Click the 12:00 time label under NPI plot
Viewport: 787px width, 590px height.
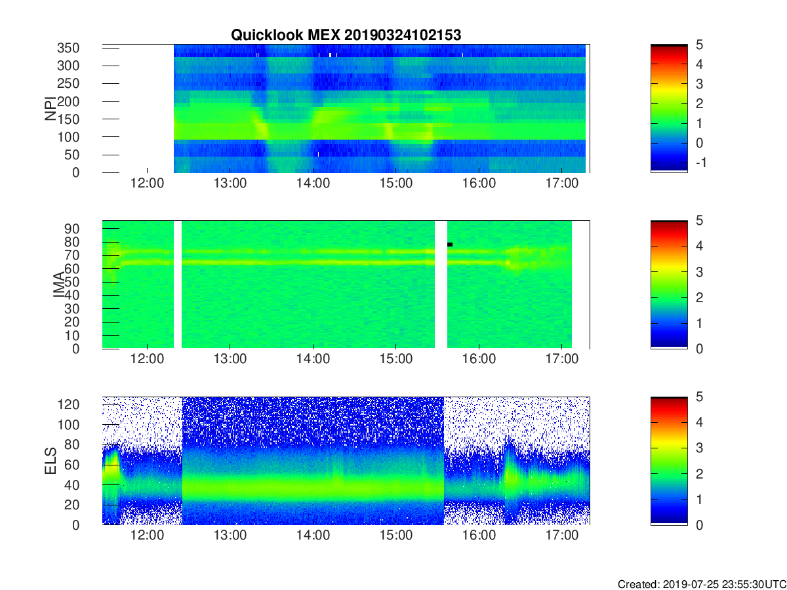click(x=147, y=183)
